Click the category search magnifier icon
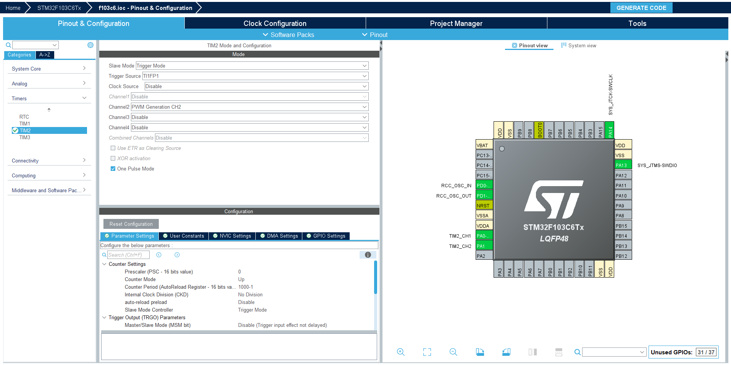This screenshot has width=731, height=365. click(x=8, y=45)
